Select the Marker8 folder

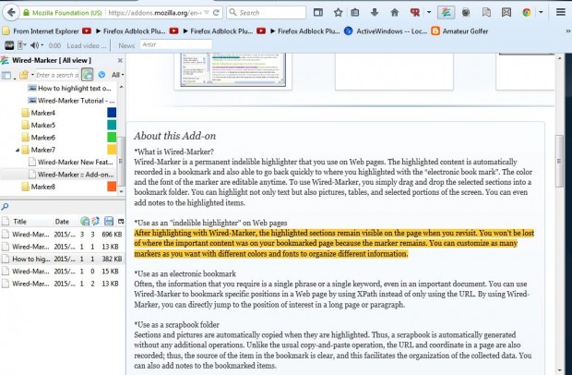pos(39,187)
